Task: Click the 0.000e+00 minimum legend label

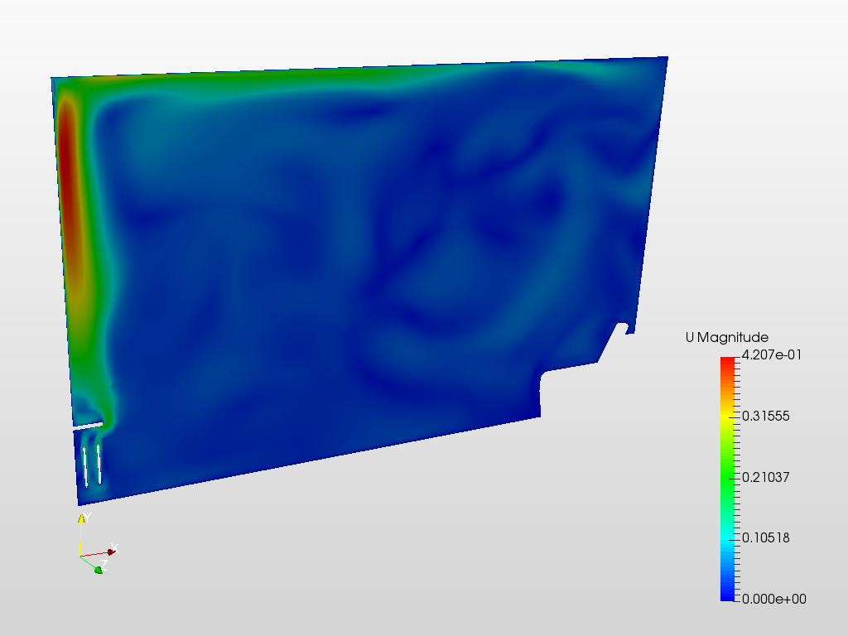Action: pyautogui.click(x=774, y=599)
